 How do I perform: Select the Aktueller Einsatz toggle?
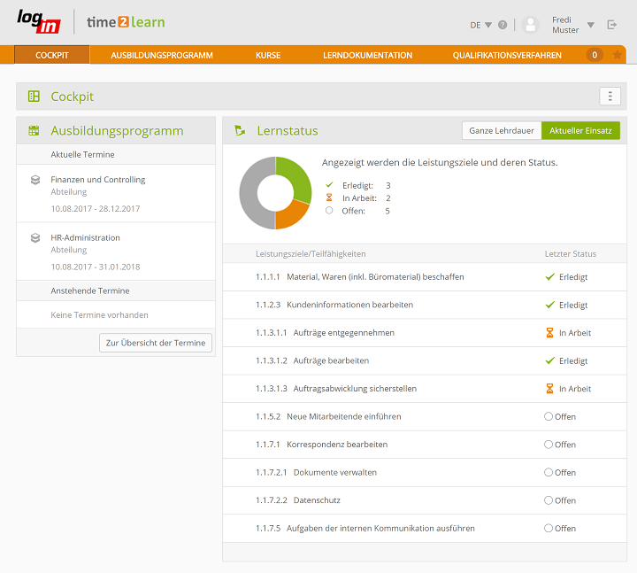point(580,130)
